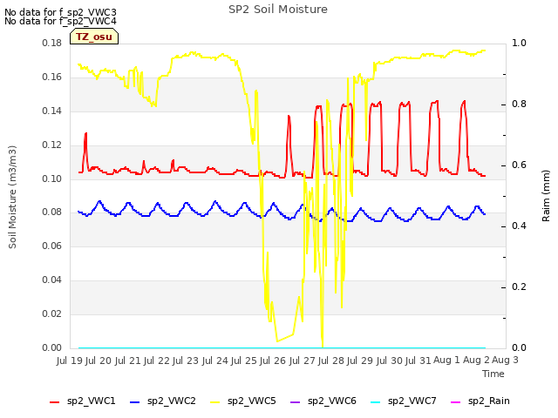Select the sp2_VWC7 legend label

pyautogui.click(x=412, y=401)
